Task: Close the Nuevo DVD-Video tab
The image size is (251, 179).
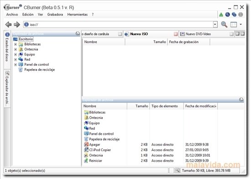Action: tap(231, 34)
